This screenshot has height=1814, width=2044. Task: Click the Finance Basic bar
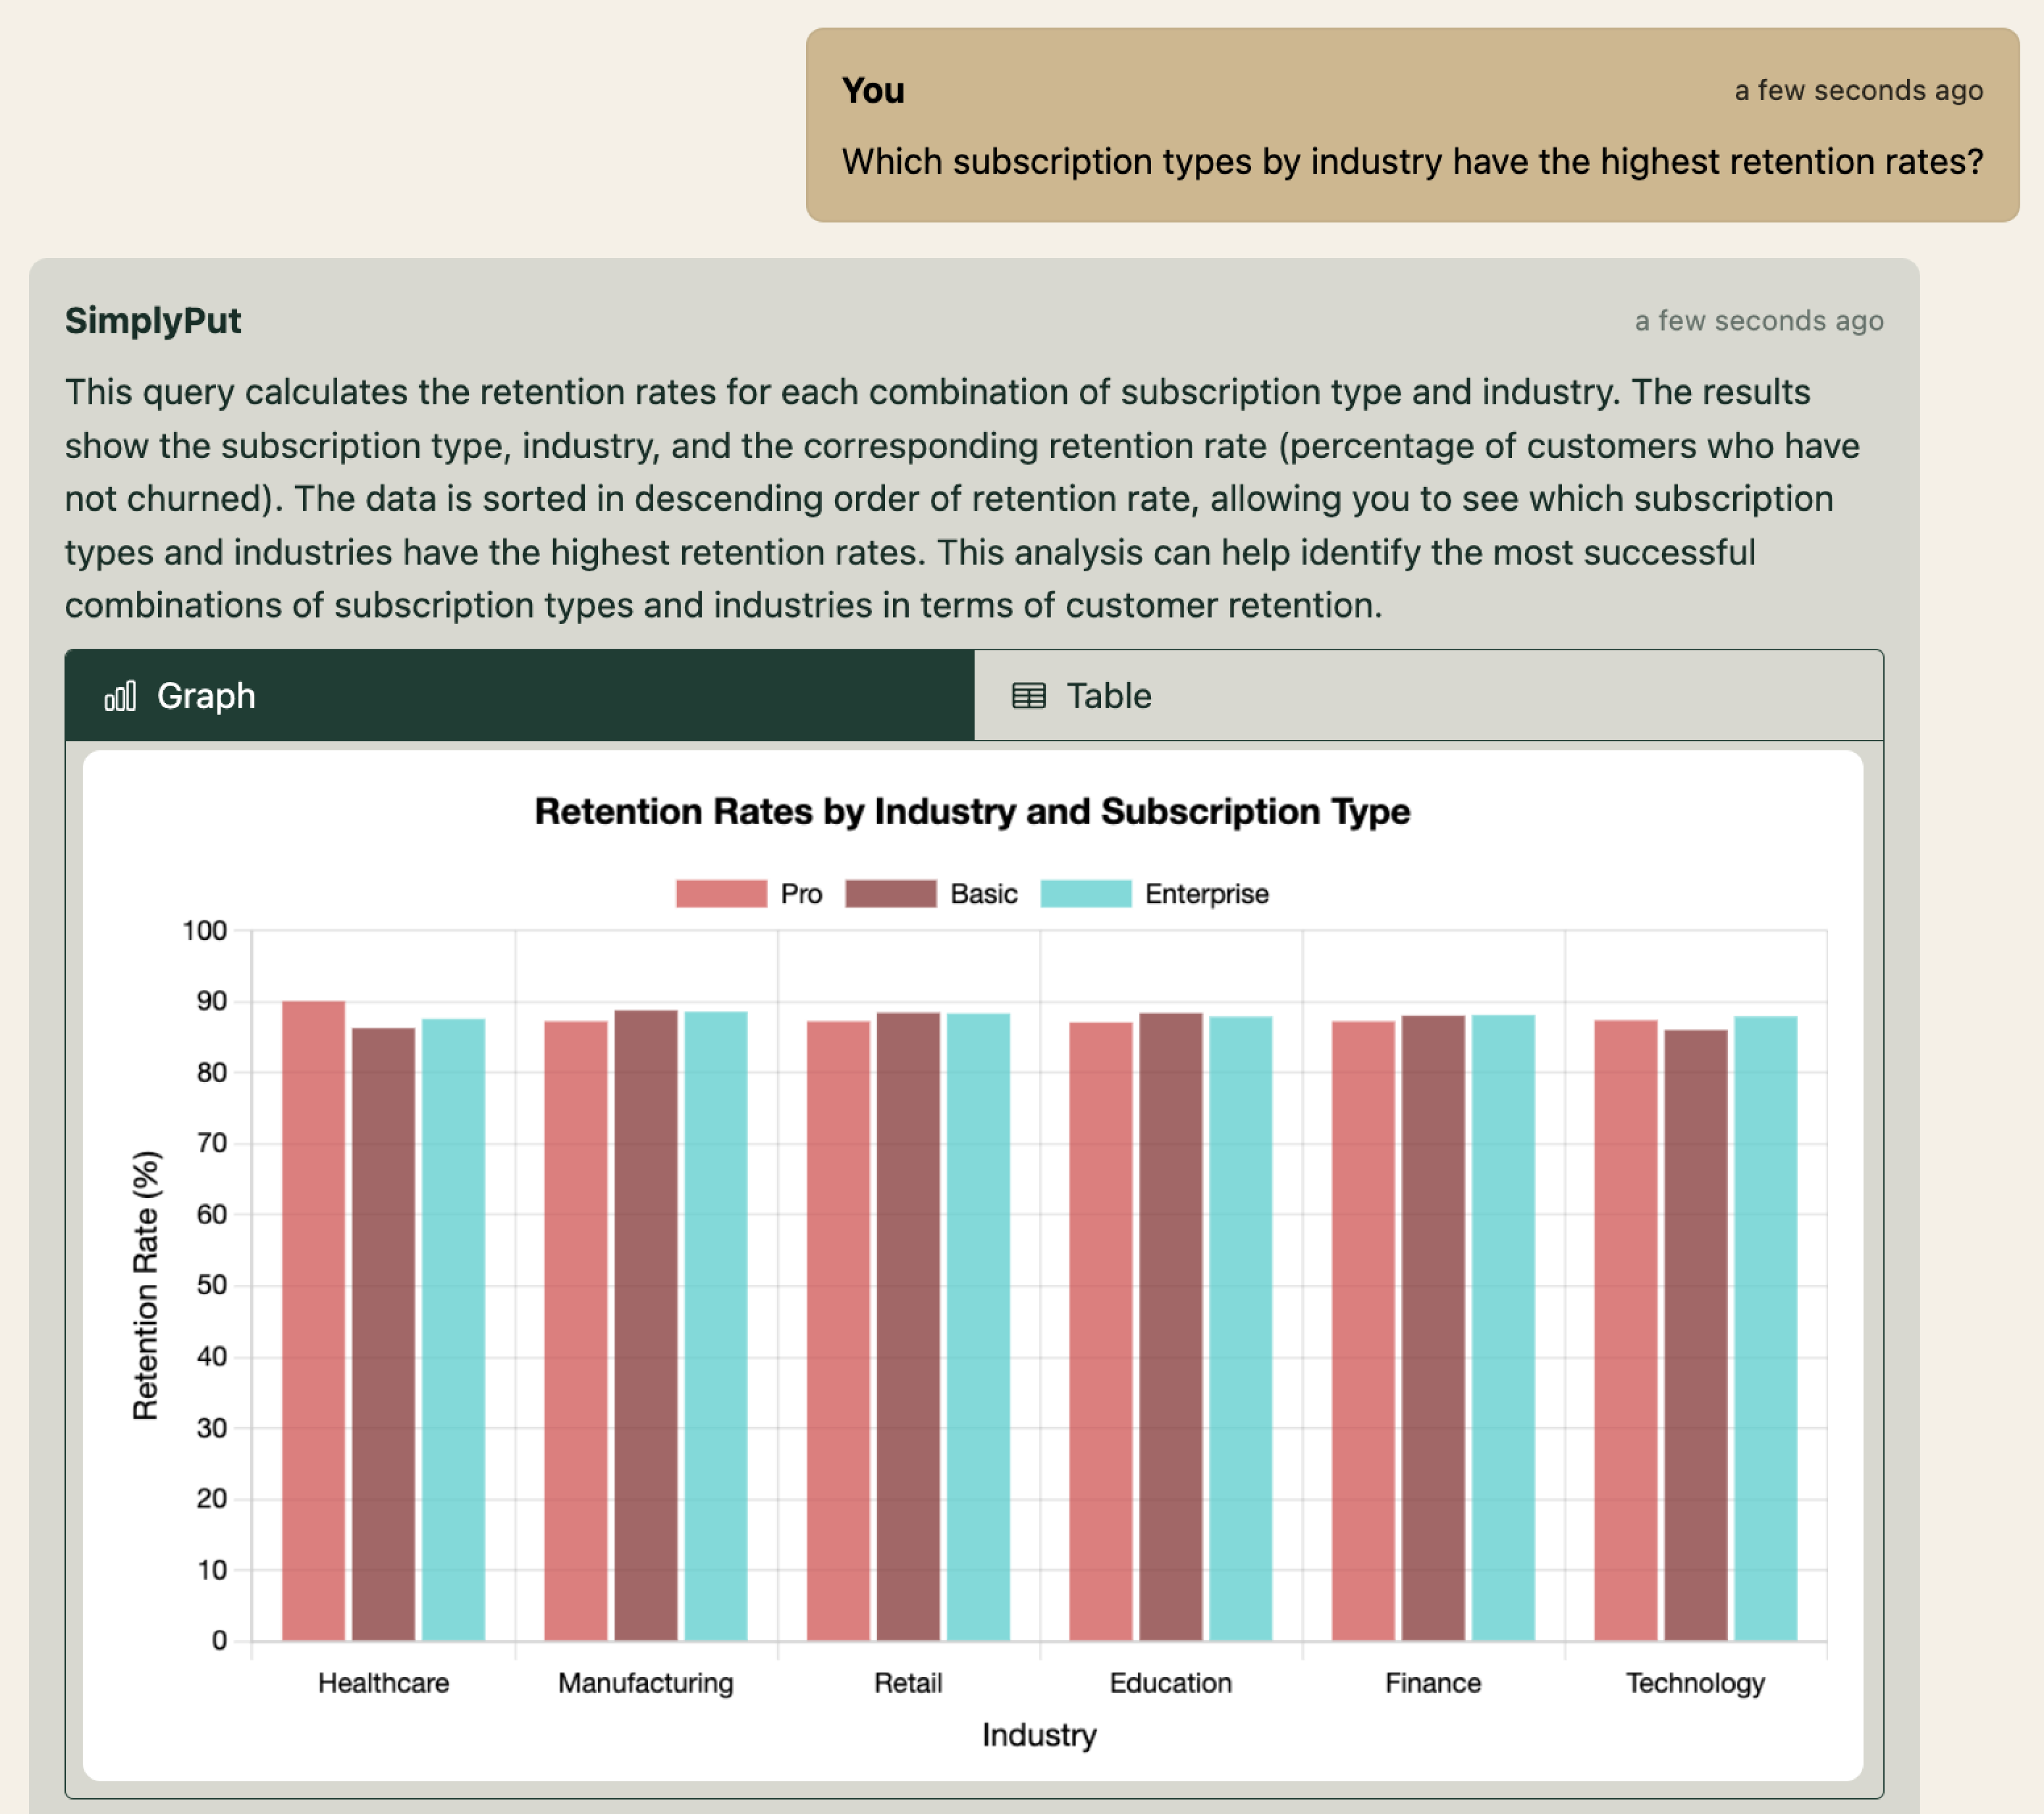(x=1433, y=1329)
